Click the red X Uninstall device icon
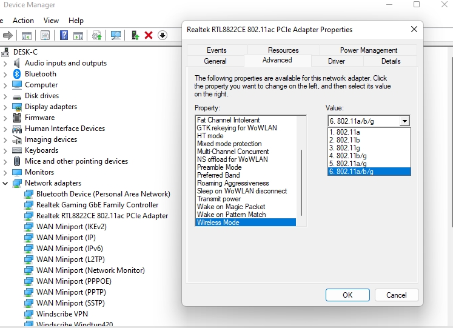Image resolution: width=453 pixels, height=328 pixels. pos(149,35)
